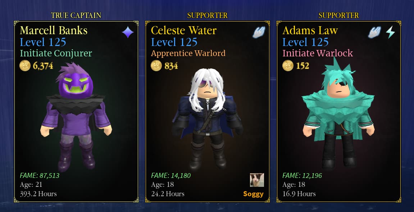Click the gold coin beside 152
This screenshot has height=212, width=414.
pyautogui.click(x=288, y=65)
